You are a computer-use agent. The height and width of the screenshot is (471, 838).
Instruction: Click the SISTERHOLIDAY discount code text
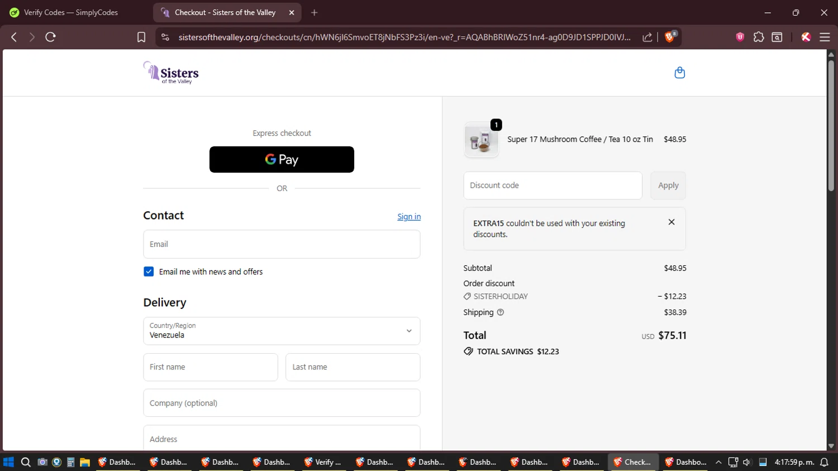coord(501,297)
